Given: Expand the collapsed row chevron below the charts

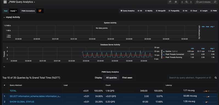Looking at the screenshot, I should pos(4,67).
